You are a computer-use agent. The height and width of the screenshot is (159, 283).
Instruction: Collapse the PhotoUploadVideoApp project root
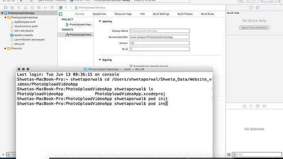[2, 13]
